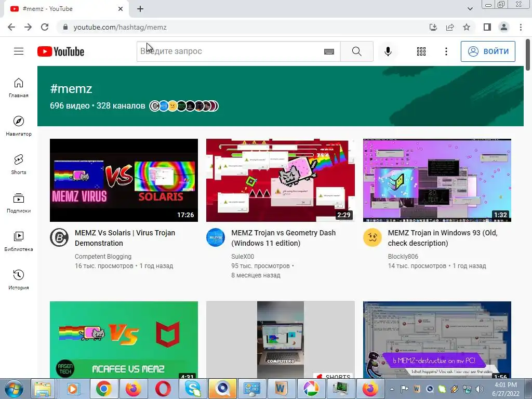
Task: Share this page icon
Action: (450, 27)
